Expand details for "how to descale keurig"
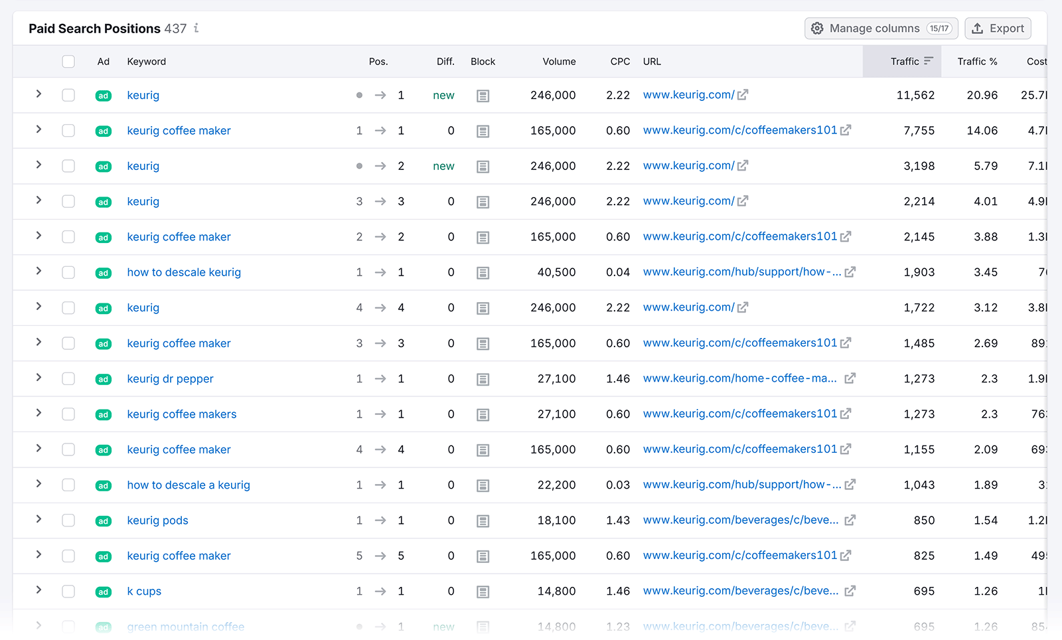The height and width of the screenshot is (640, 1062). coord(38,272)
